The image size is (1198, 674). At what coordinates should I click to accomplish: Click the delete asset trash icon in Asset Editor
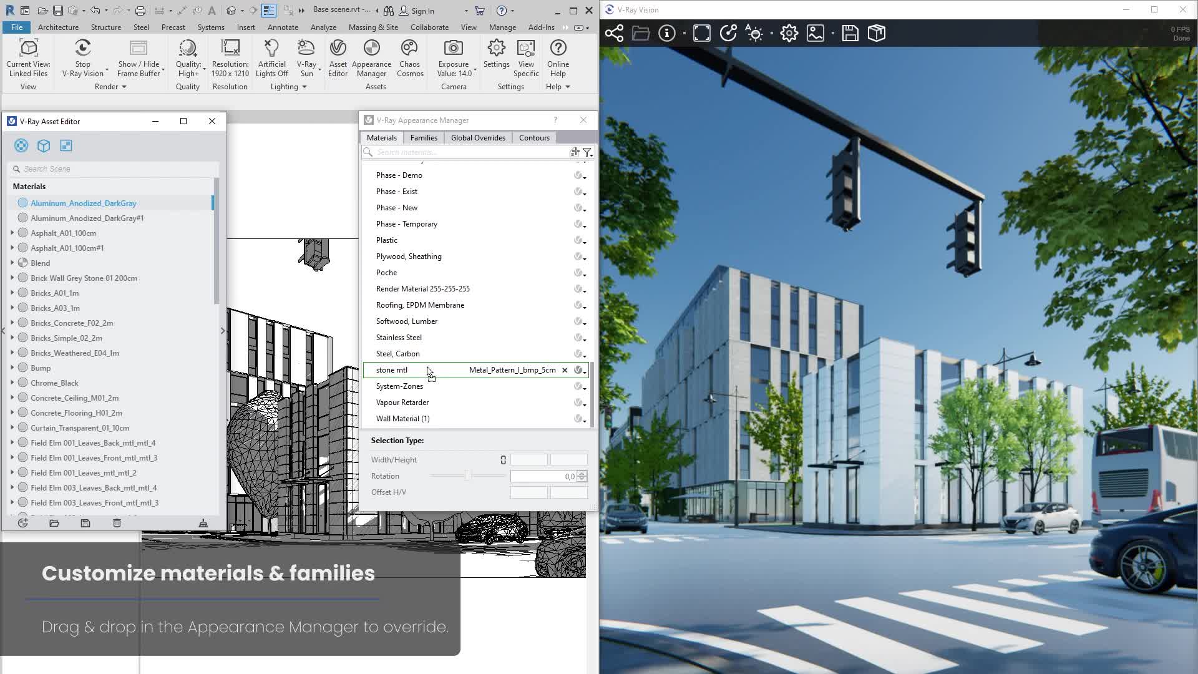(117, 523)
